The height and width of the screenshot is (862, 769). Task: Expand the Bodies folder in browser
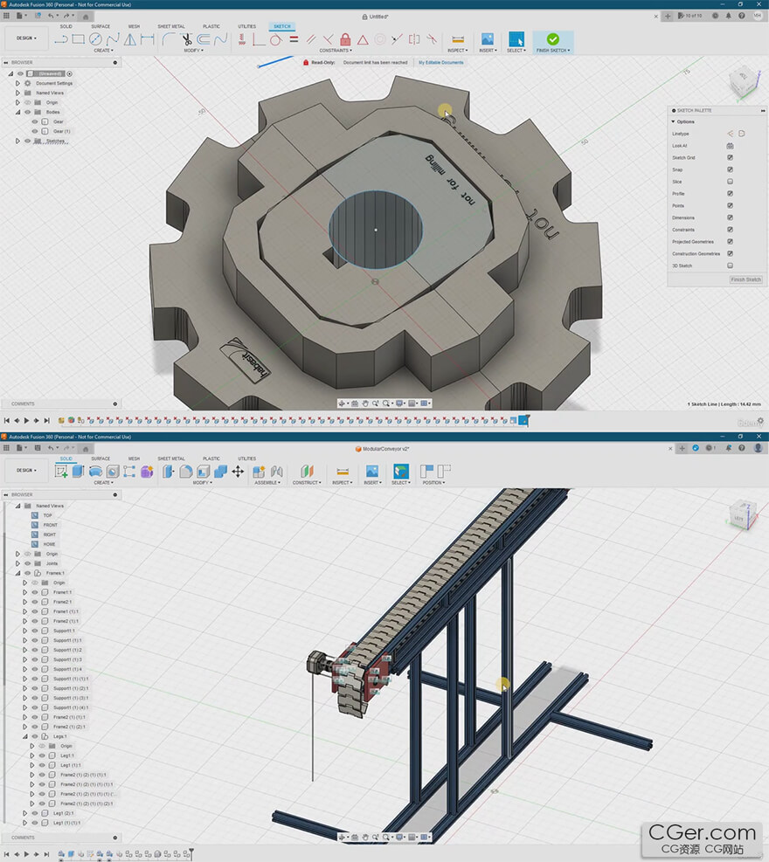(x=17, y=112)
